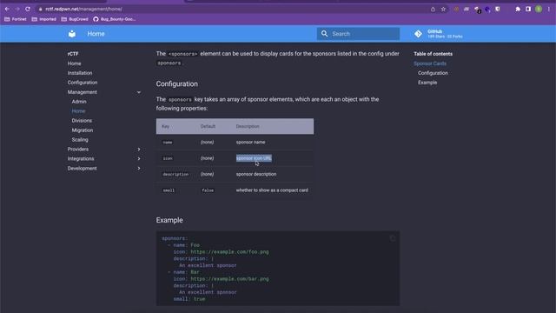The height and width of the screenshot is (313, 556).
Task: Click the Key column header
Action: (165, 126)
